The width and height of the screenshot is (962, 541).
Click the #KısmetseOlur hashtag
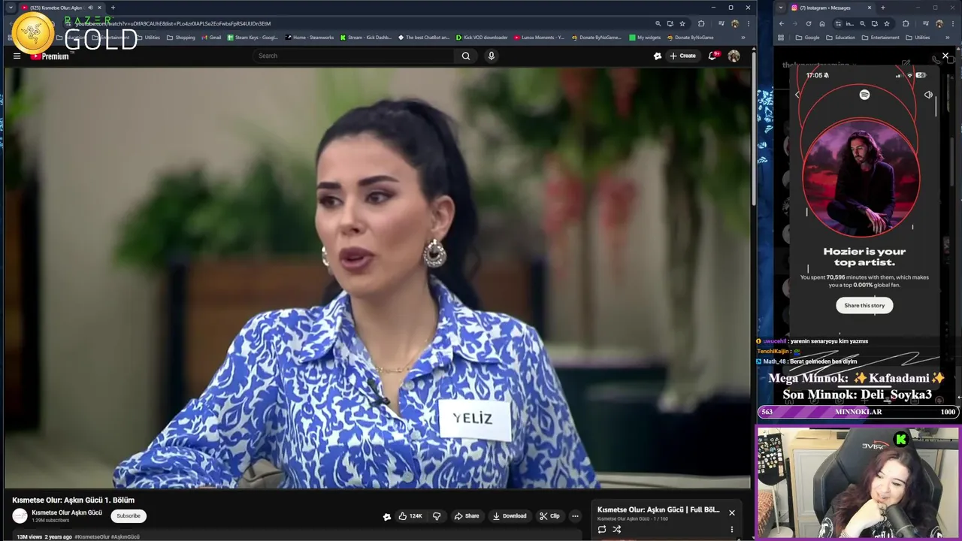click(x=92, y=537)
